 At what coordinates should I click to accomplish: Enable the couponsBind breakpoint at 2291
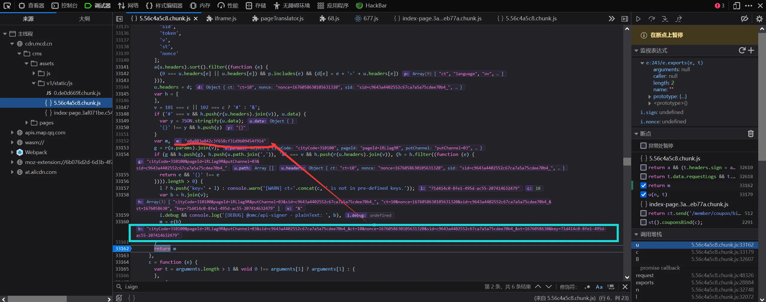[x=643, y=222]
